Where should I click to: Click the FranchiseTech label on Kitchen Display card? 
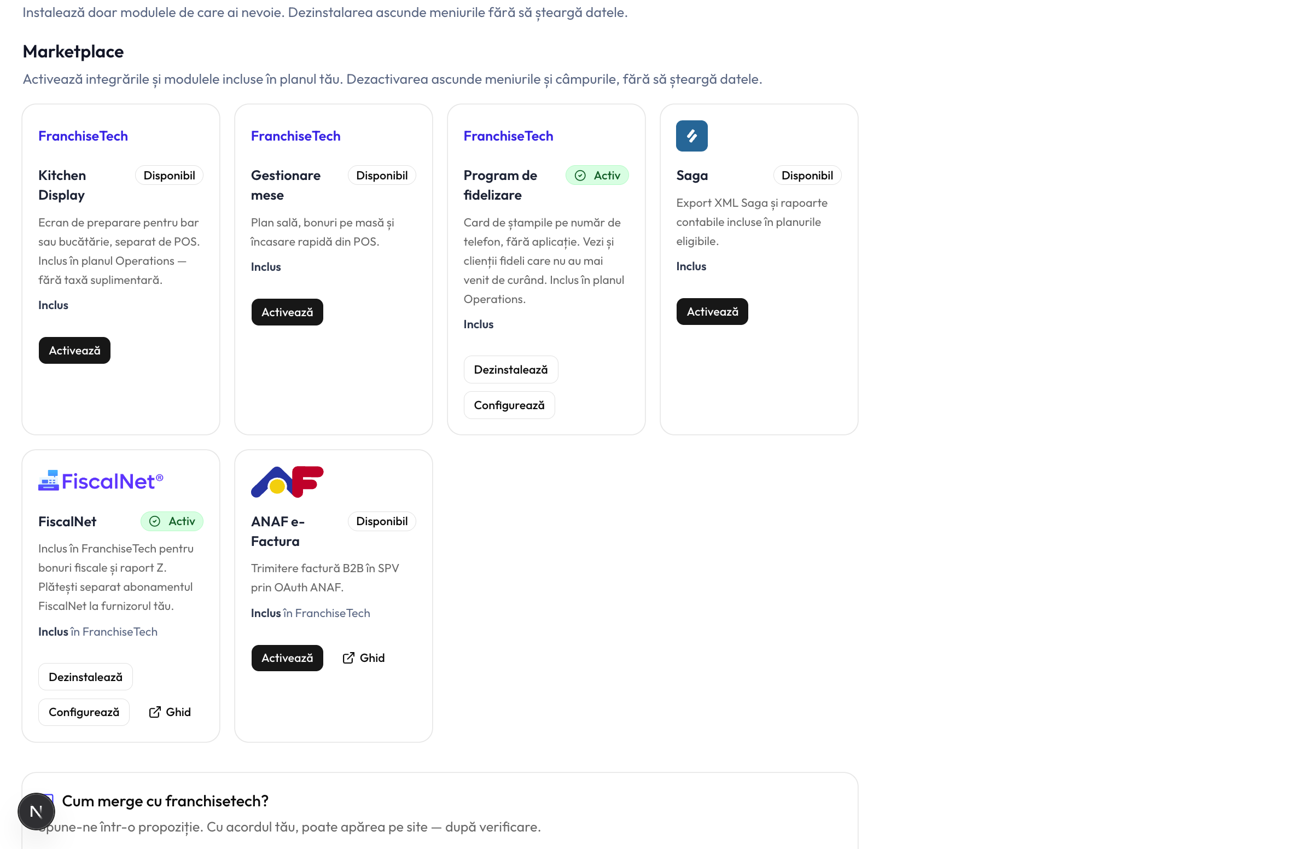[83, 136]
